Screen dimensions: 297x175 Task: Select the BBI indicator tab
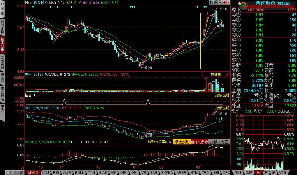(x=216, y=173)
